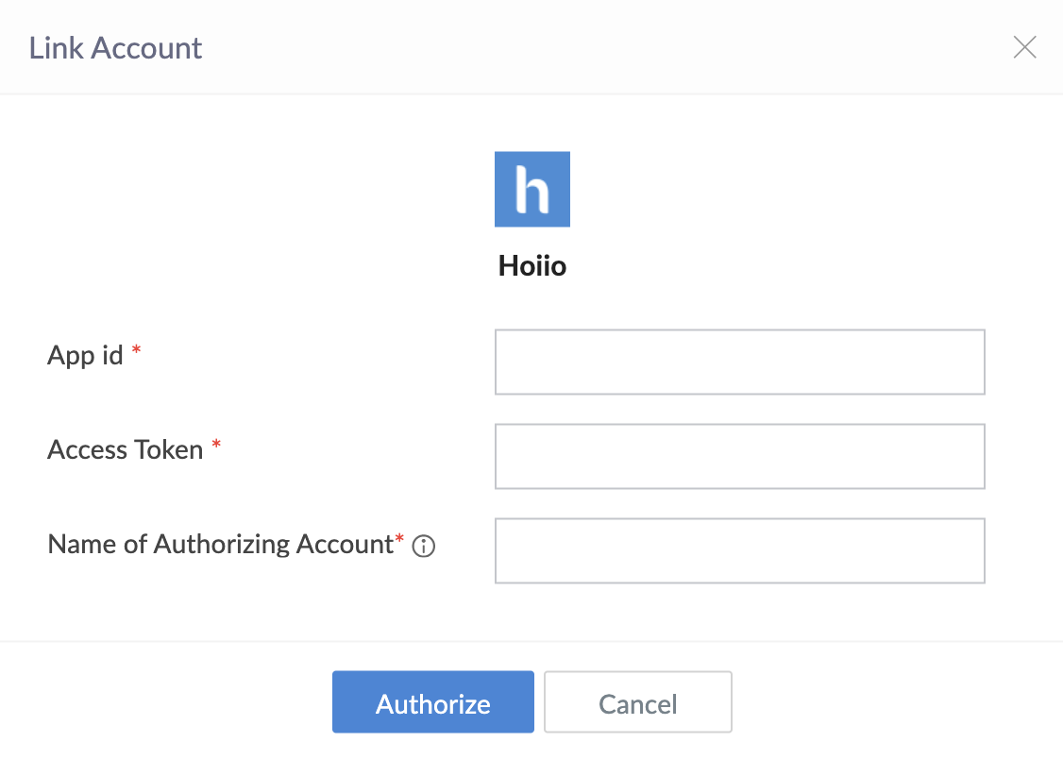Submit the form with the blue Authorize button
Screen dimensions: 1063x759
coord(432,702)
